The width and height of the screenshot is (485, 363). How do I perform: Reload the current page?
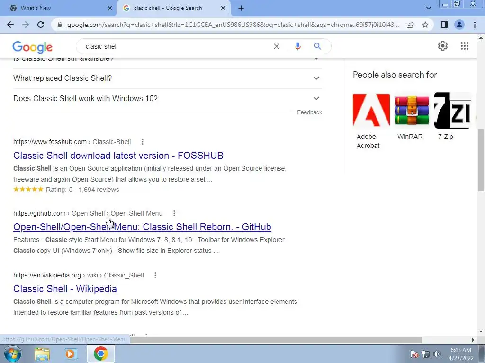pyautogui.click(x=41, y=25)
